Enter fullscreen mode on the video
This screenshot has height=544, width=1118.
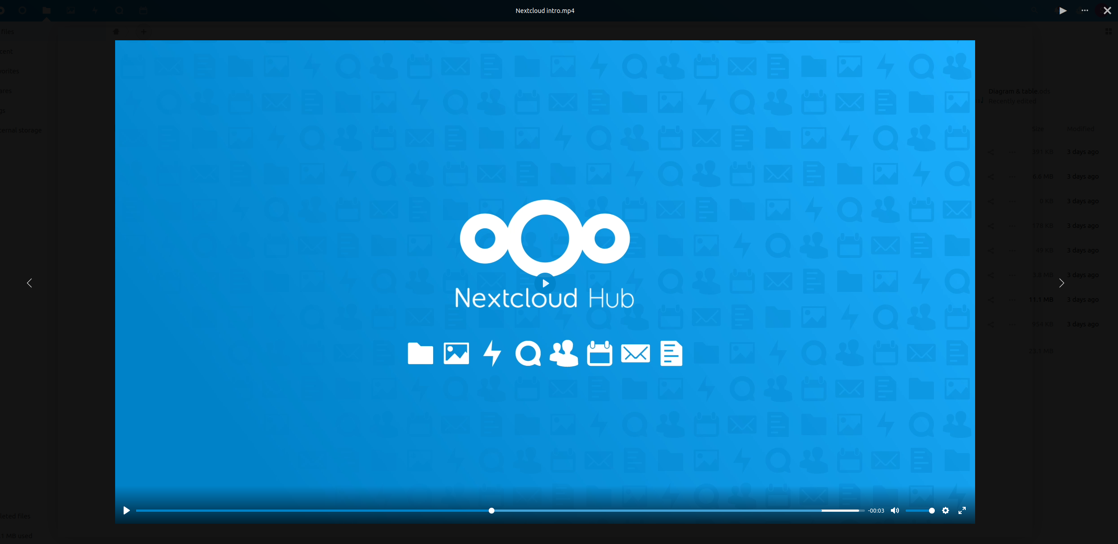point(962,510)
